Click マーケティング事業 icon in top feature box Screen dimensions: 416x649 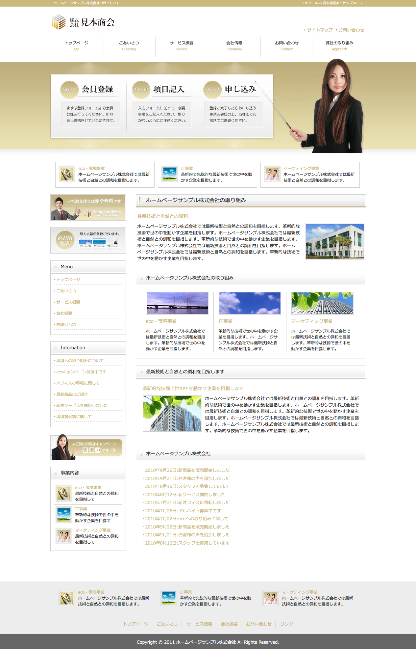tap(272, 174)
